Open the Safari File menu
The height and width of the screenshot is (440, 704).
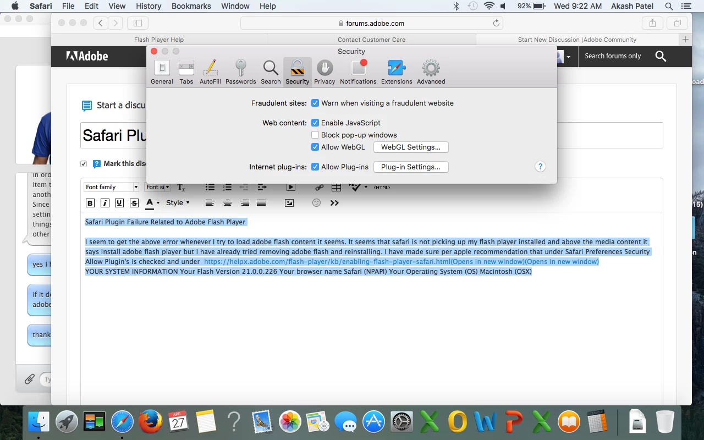point(68,6)
